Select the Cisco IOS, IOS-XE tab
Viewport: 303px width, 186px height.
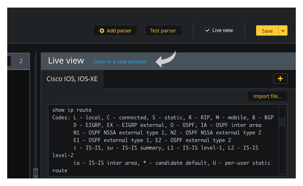72,79
